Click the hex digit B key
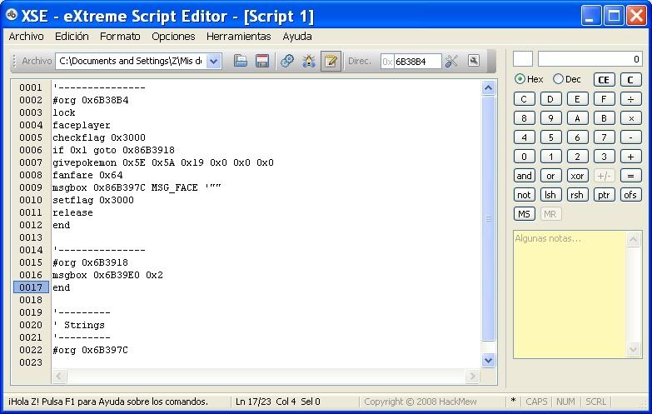Screen dimensions: 652x414 point(604,118)
